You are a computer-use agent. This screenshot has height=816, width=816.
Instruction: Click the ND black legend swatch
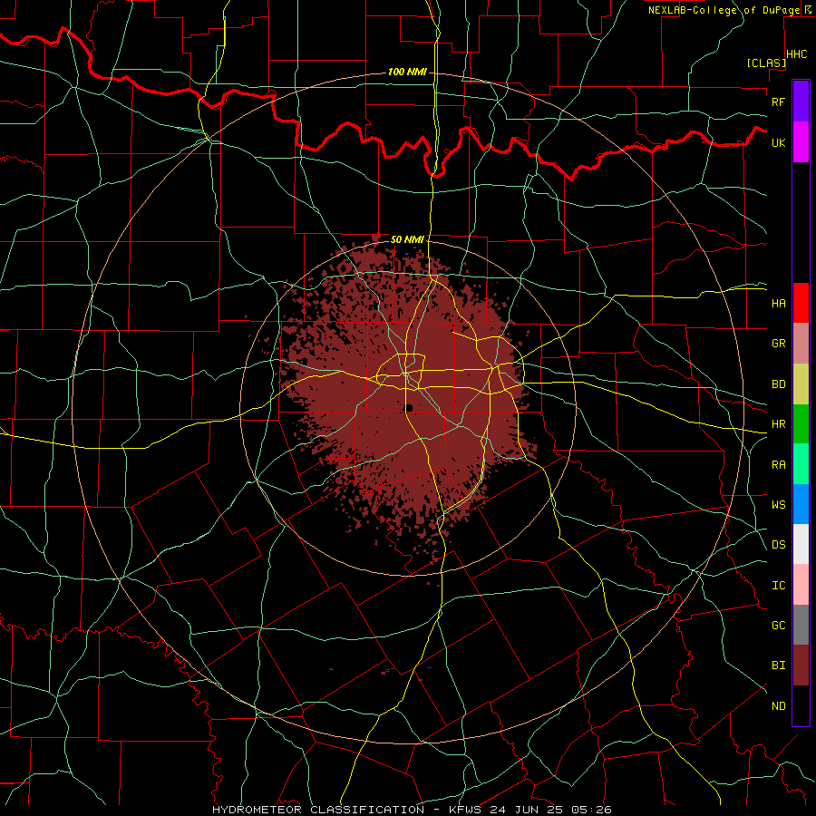point(801,705)
